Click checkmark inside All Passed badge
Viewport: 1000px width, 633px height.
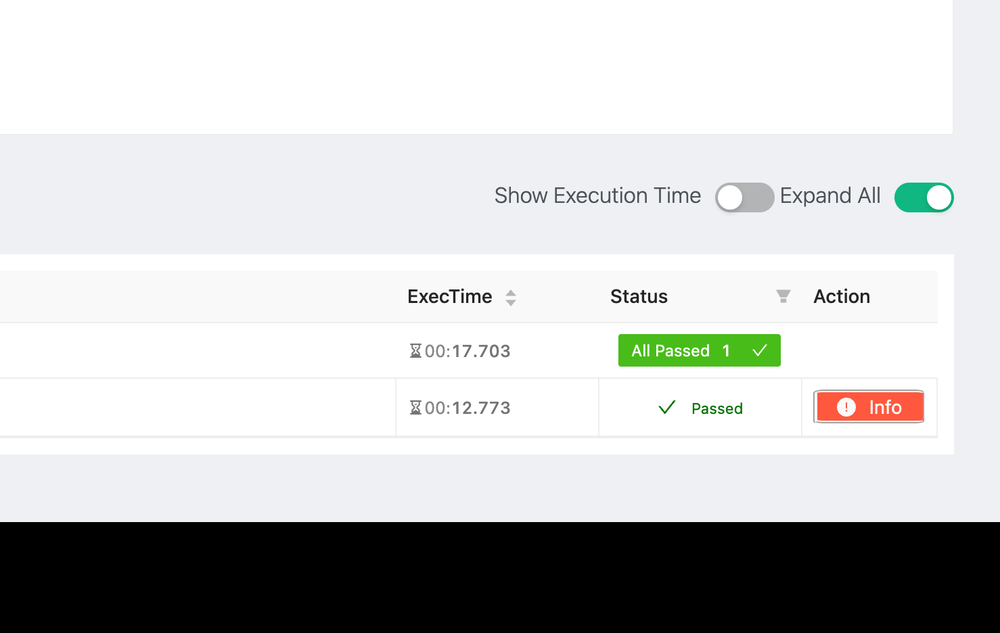pos(760,350)
